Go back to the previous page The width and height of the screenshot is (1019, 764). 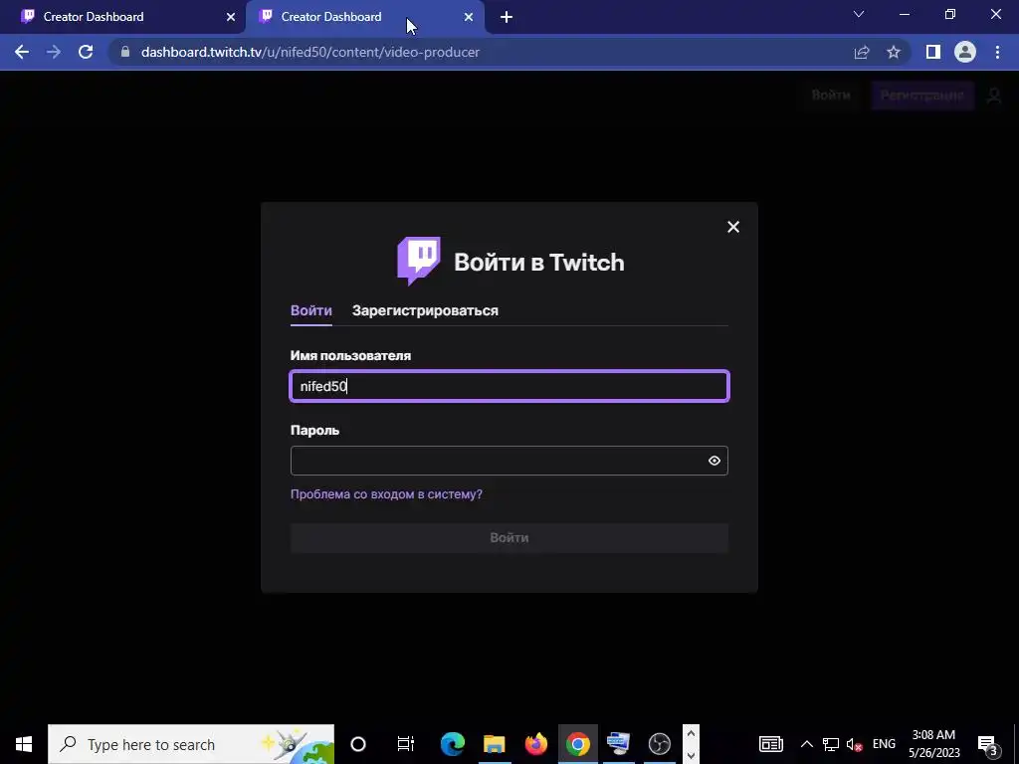tap(22, 52)
